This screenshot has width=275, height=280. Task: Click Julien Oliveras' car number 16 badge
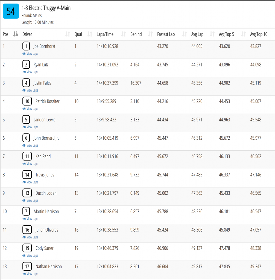[27, 230]
